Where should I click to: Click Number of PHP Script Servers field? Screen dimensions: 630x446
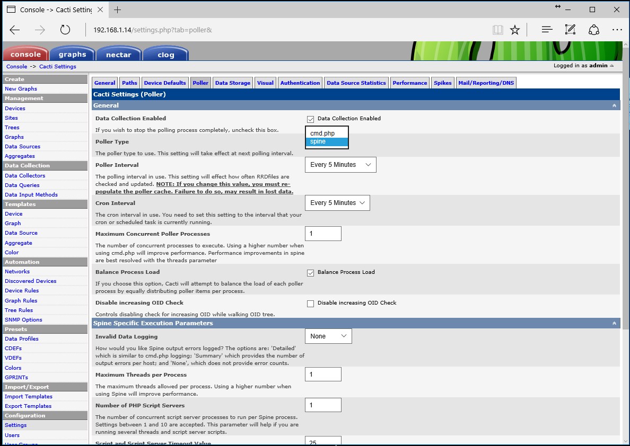coord(323,405)
